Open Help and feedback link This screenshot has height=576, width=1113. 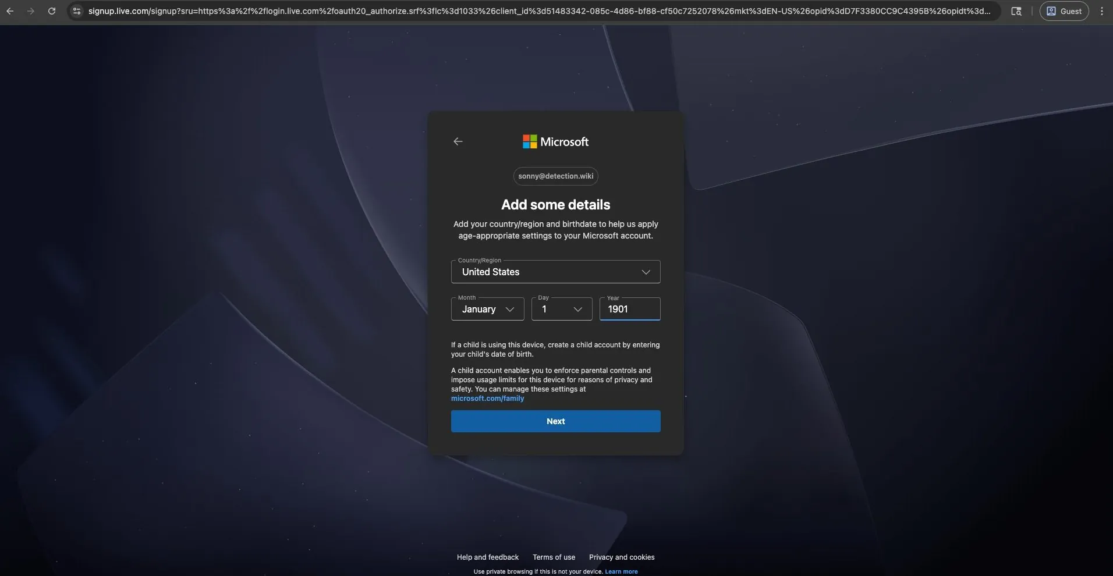(x=488, y=557)
